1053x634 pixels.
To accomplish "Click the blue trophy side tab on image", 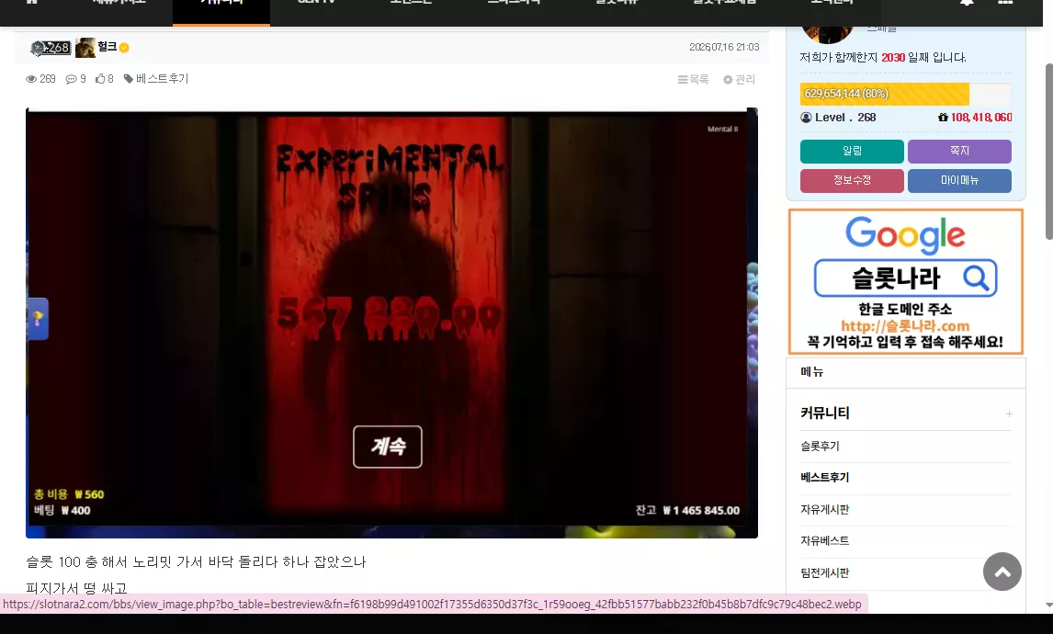I will point(38,318).
